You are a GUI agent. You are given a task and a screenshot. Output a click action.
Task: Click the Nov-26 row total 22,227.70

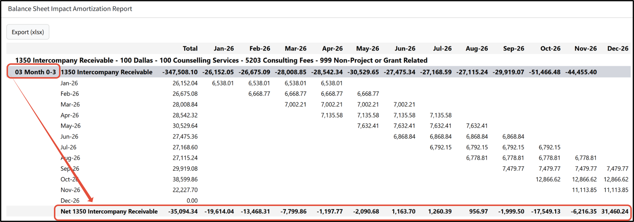[185, 190]
